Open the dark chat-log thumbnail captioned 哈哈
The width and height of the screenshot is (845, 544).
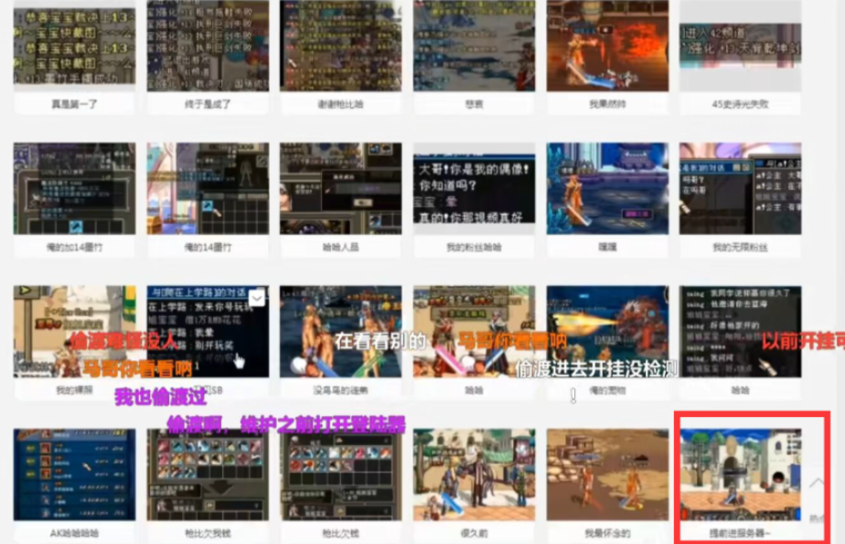coord(740,331)
